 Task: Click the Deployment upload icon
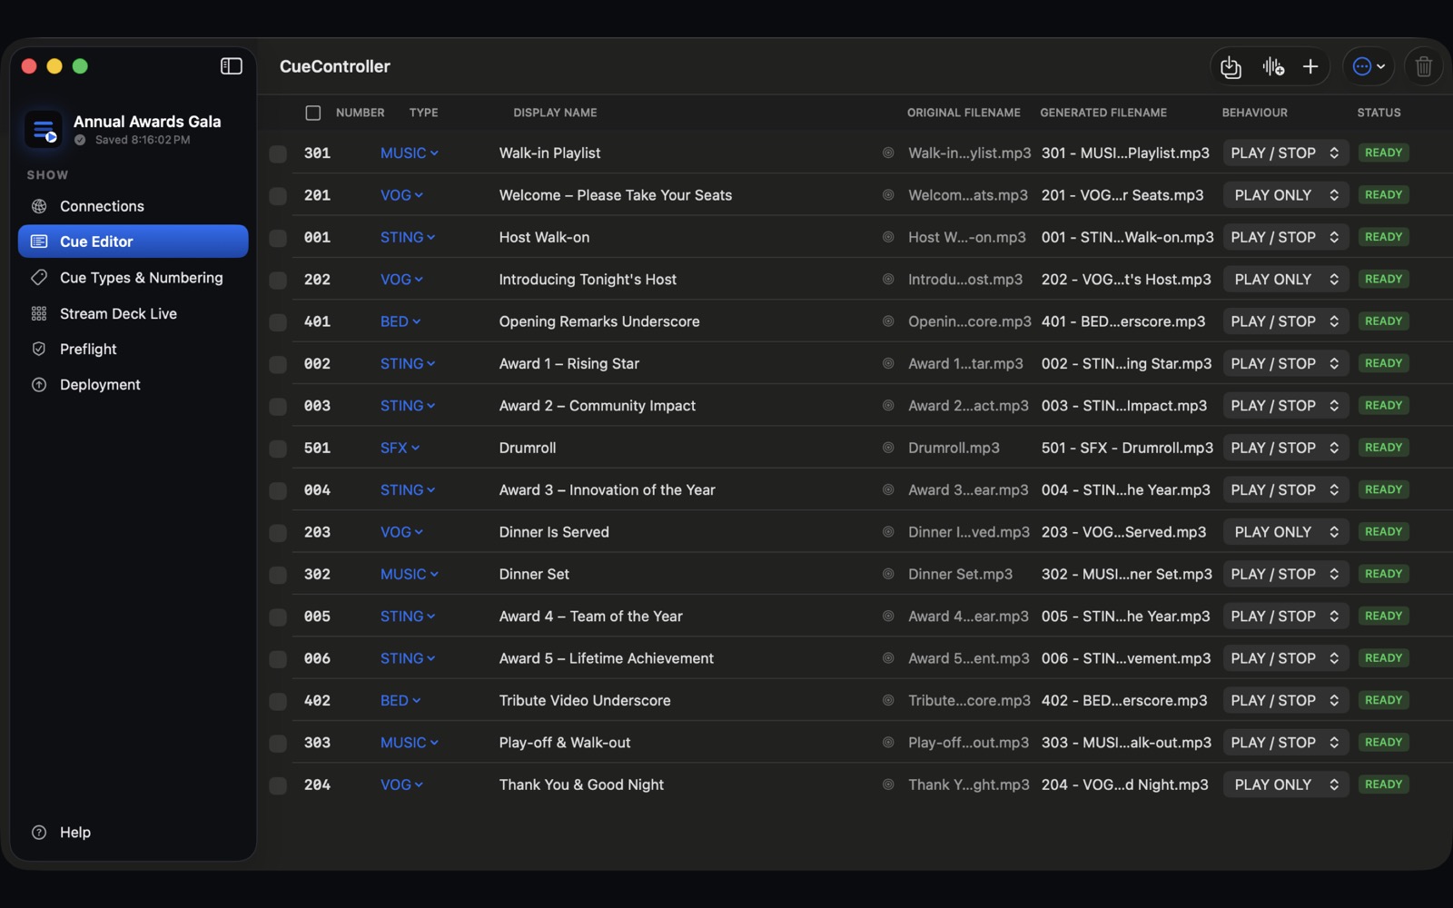click(x=39, y=385)
